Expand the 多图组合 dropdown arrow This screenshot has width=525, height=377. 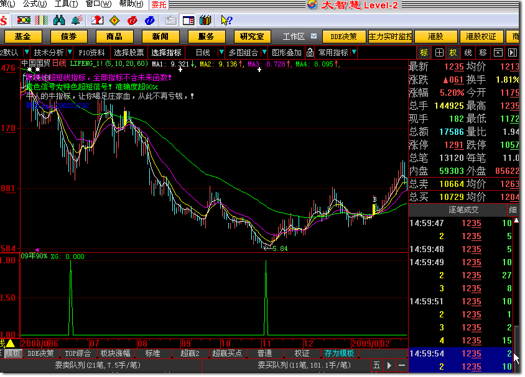[x=264, y=52]
